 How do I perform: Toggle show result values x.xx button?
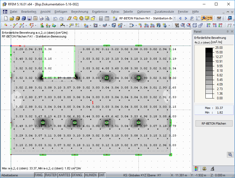point(209,18)
